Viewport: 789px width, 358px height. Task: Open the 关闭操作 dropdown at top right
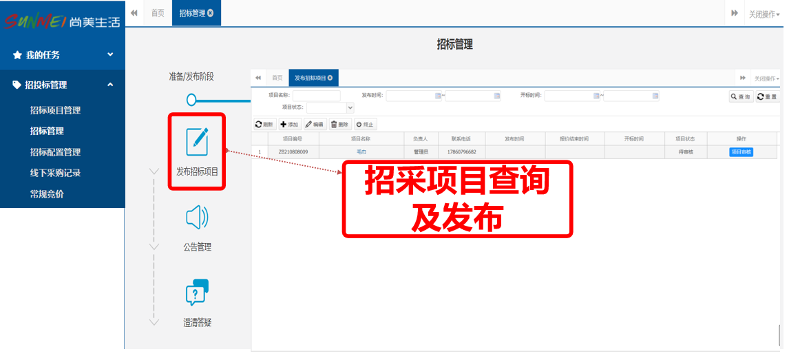[x=764, y=14]
